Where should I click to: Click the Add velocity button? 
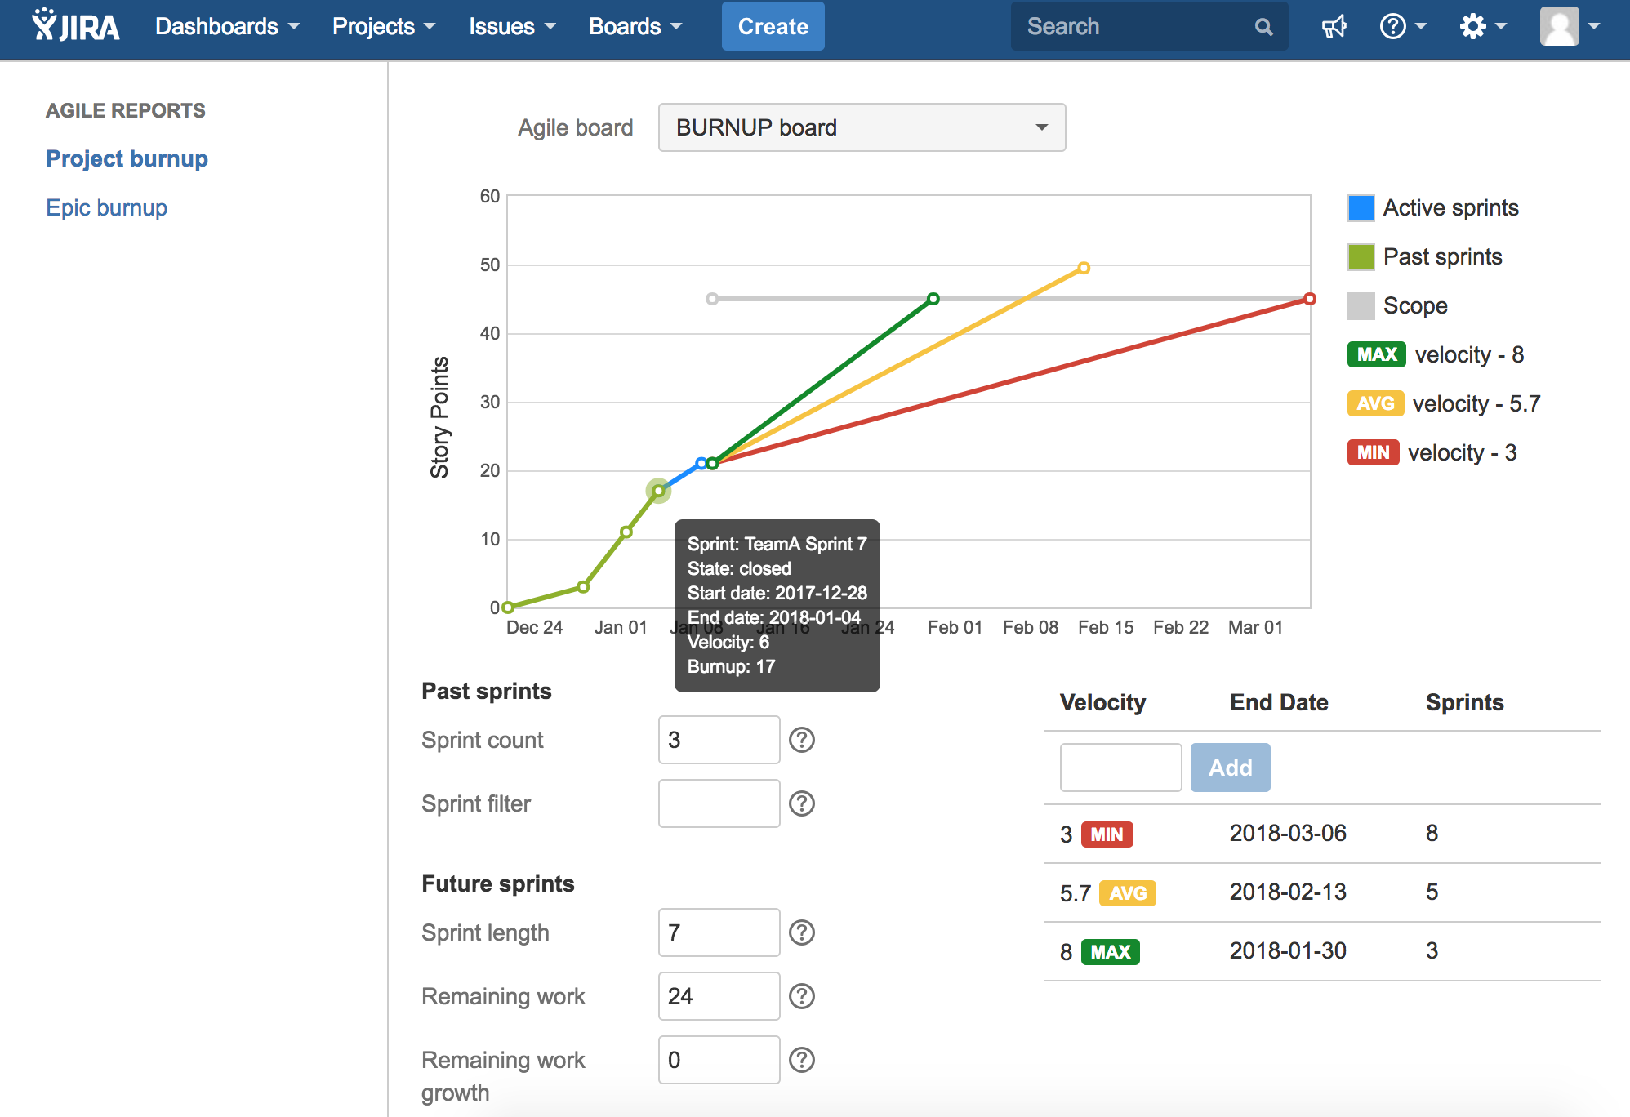click(1230, 768)
